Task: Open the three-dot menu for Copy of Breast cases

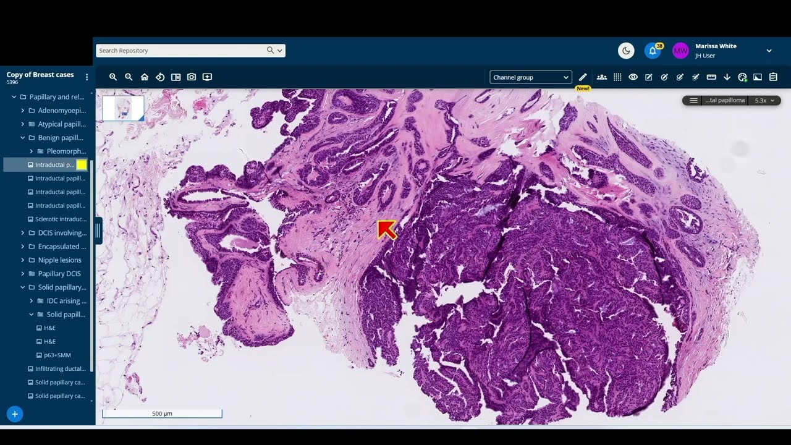Action: [x=87, y=77]
